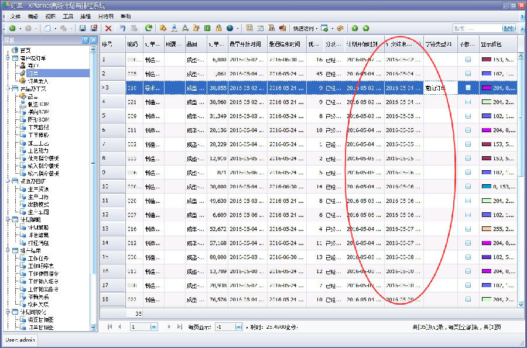Viewport: 527px width, 348px height.
Task: Close the 导航 navigation panel
Action: (x=94, y=40)
